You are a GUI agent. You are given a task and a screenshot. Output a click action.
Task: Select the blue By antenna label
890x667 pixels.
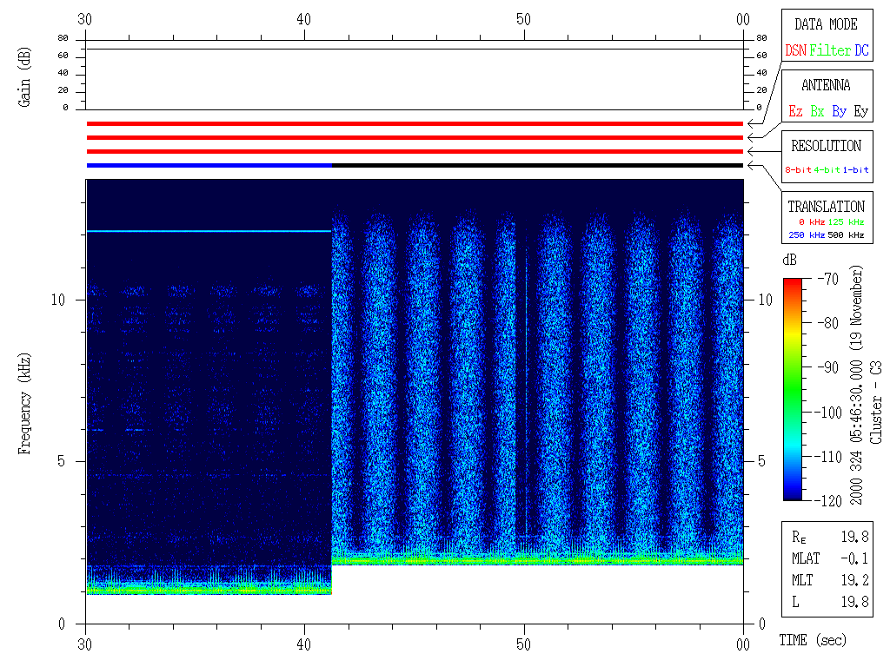[x=839, y=111]
